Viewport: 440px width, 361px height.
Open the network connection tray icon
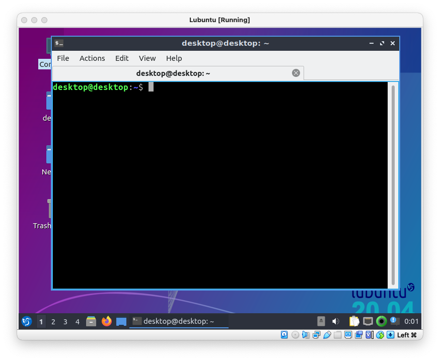[x=368, y=321]
